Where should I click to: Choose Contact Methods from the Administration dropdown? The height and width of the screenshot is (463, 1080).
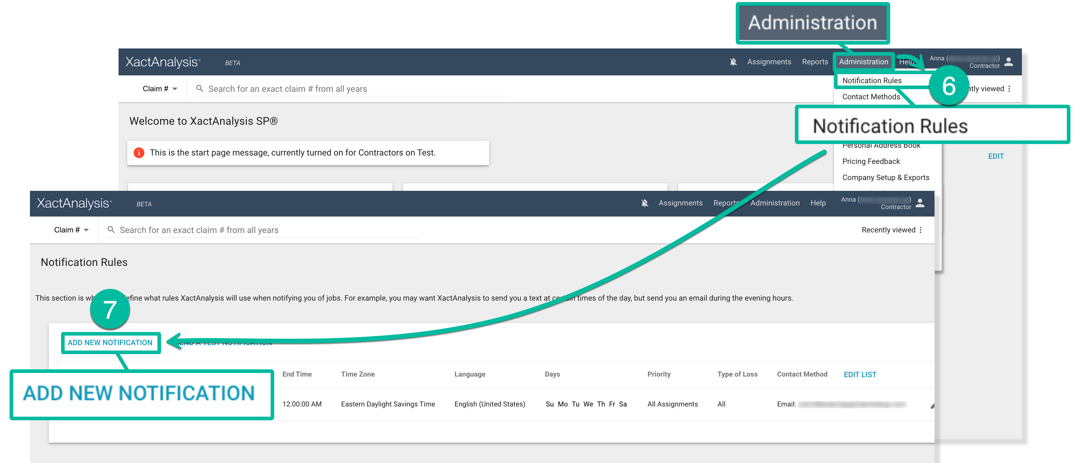871,97
